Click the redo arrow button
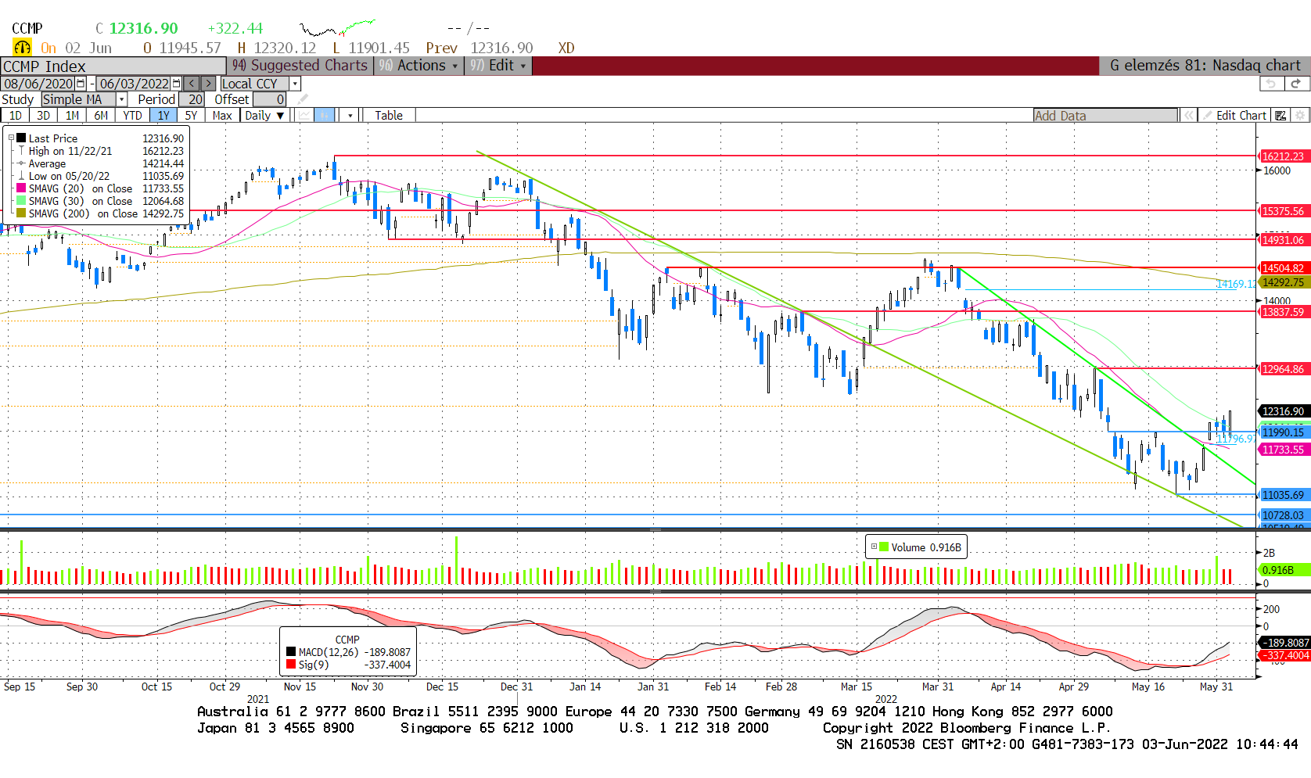 click(1296, 84)
